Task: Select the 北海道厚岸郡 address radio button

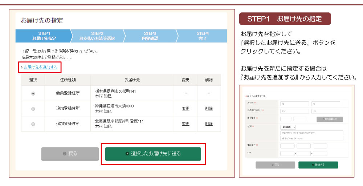Action: point(33,124)
